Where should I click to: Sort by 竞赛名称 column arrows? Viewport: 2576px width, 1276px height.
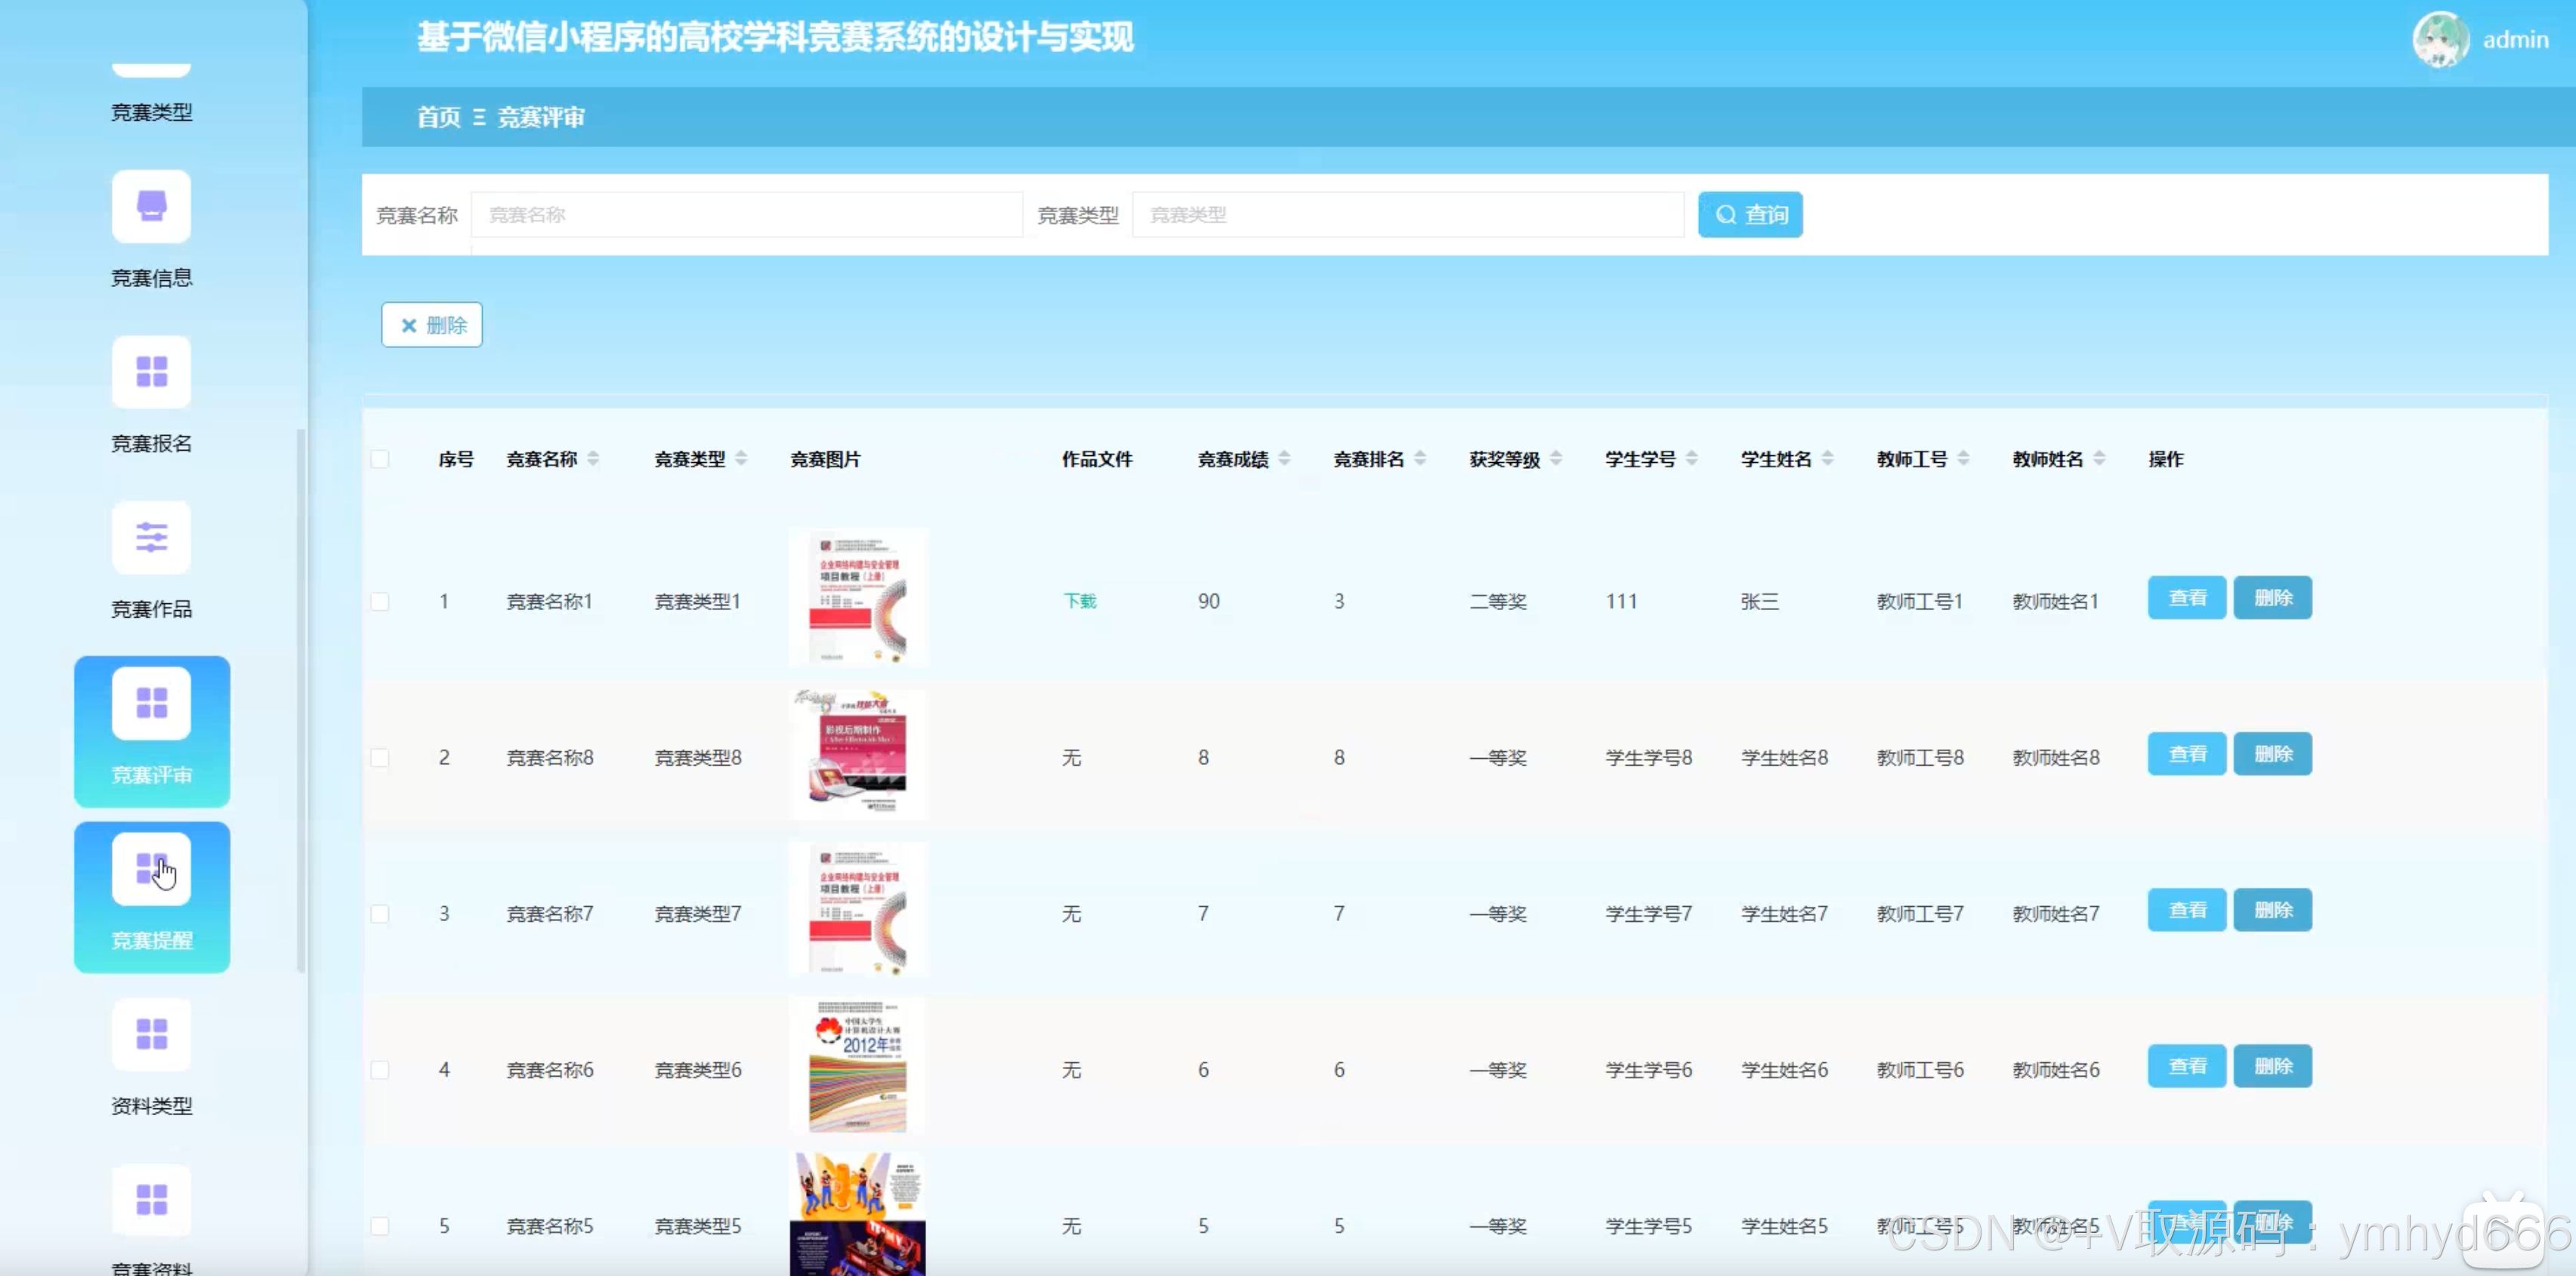tap(593, 458)
